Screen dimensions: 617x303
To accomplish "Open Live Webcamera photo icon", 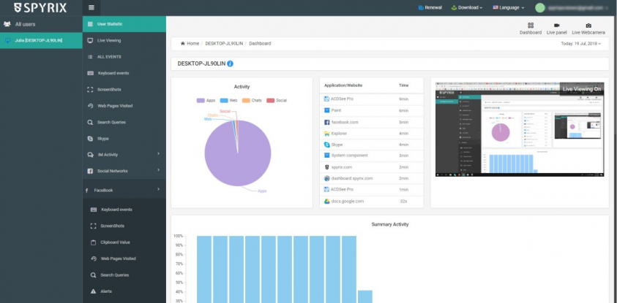I will click(588, 26).
